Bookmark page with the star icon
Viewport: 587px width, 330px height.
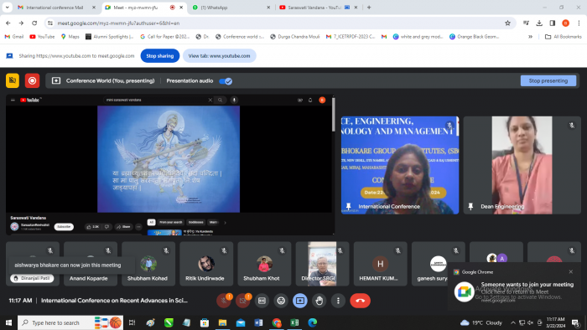point(507,23)
